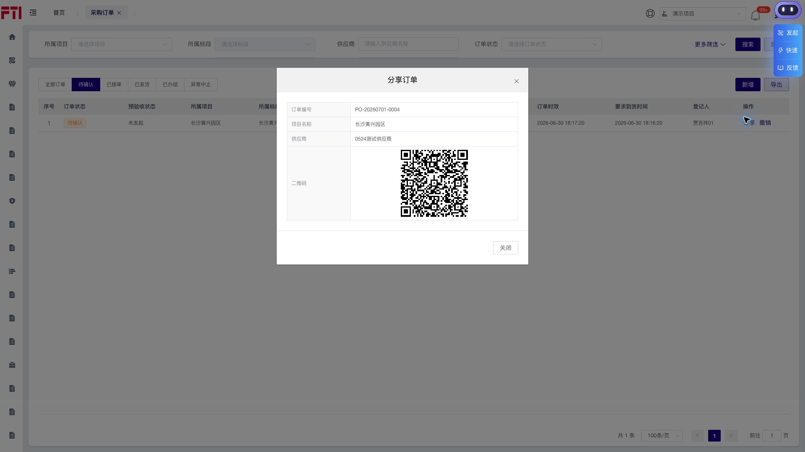The width and height of the screenshot is (805, 452).
Task: Click the 共 1 条 total count text
Action: (x=626, y=436)
